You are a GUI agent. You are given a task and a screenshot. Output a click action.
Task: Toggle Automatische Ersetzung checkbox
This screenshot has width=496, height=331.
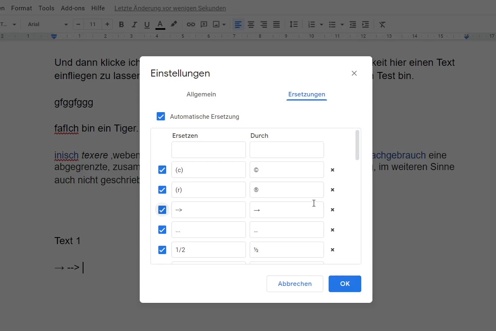[161, 116]
